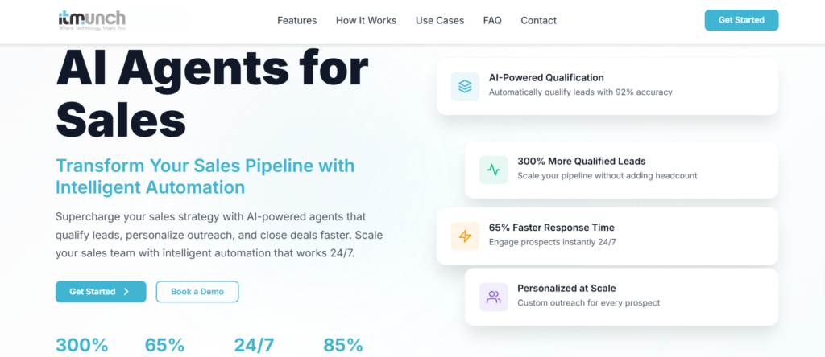Click the layers icon beside AI-Powered Qualification
Image resolution: width=825 pixels, height=357 pixels.
pyautogui.click(x=465, y=85)
